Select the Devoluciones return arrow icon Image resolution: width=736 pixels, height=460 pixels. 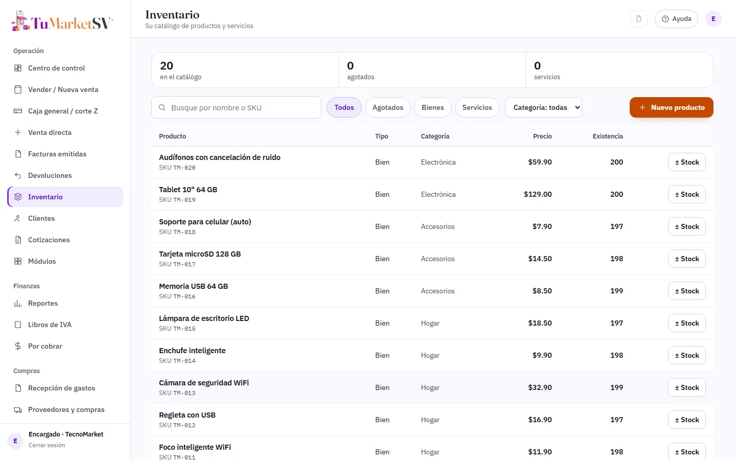[18, 175]
